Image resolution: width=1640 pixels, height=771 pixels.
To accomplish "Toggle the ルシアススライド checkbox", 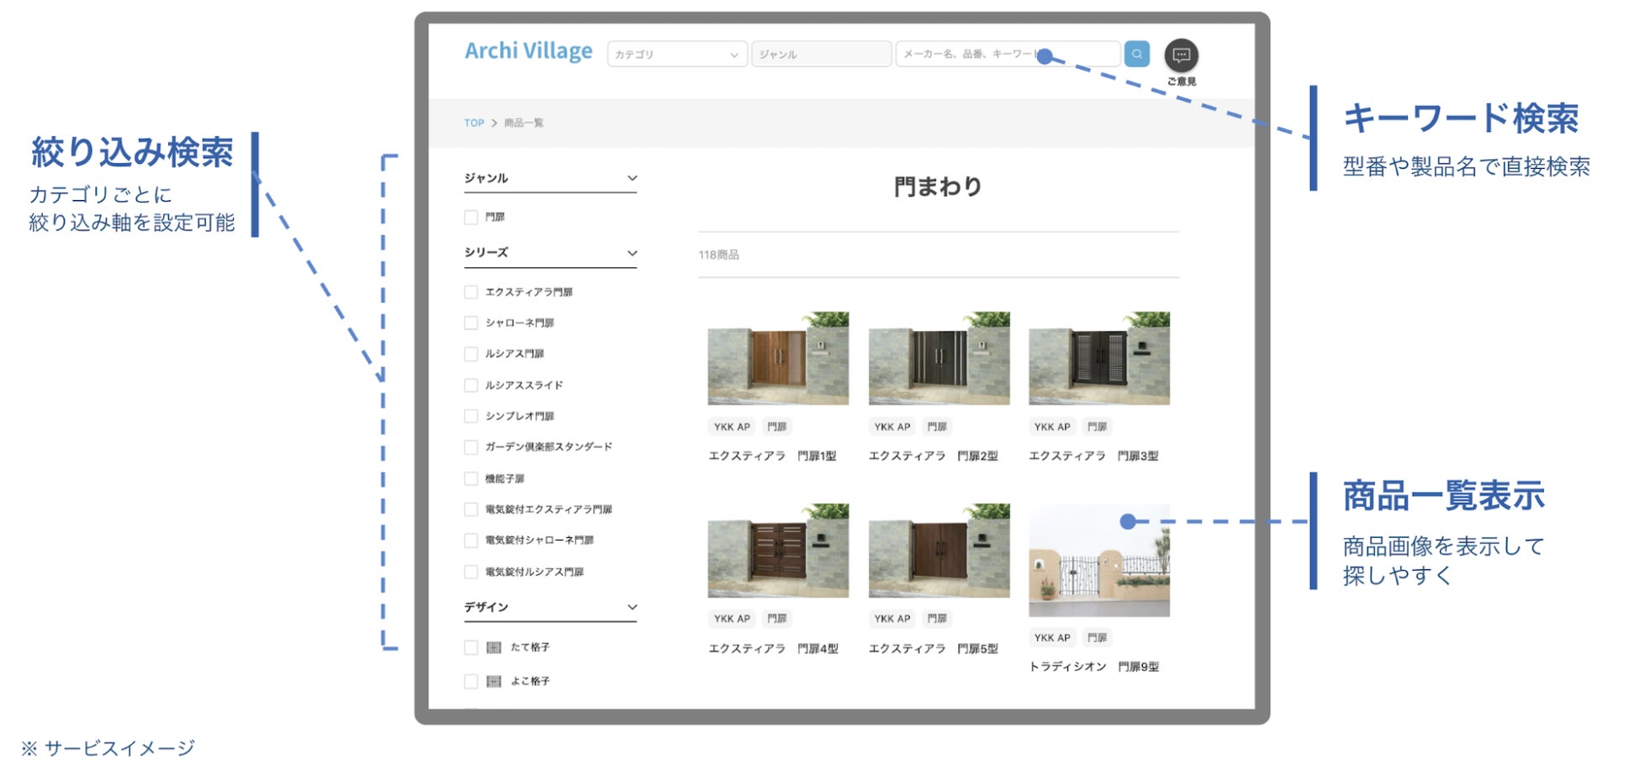I will pos(471,386).
